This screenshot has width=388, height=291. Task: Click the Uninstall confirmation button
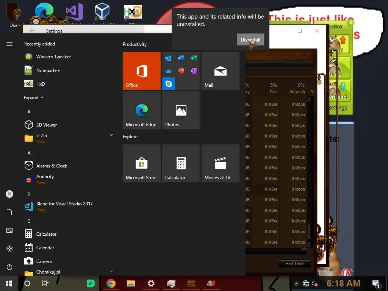[x=250, y=39]
